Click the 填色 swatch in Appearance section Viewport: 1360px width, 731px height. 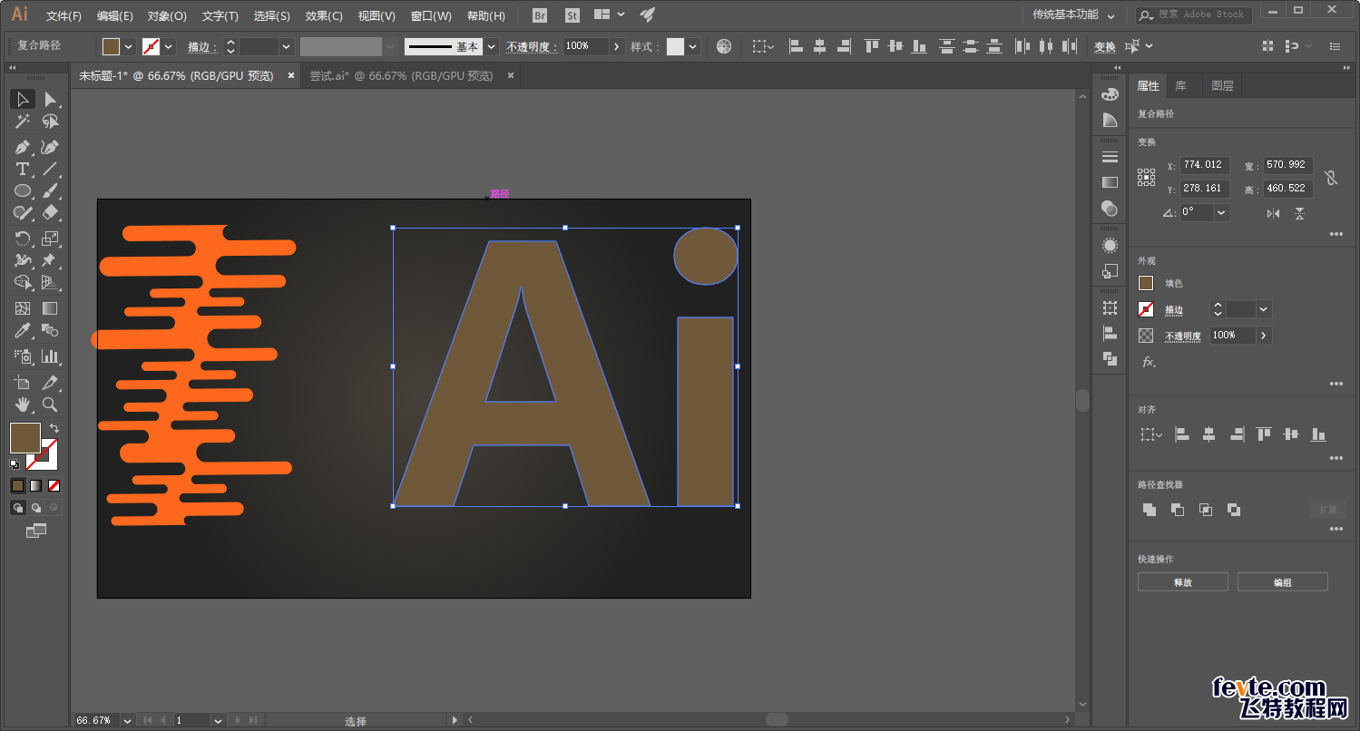1146,283
